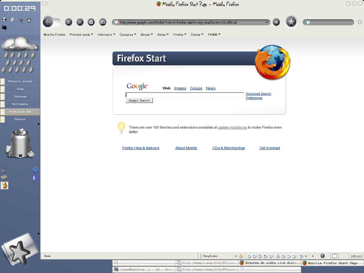The width and height of the screenshot is (364, 273).
Task: Click the info icon in status bar
Action: click(x=322, y=256)
